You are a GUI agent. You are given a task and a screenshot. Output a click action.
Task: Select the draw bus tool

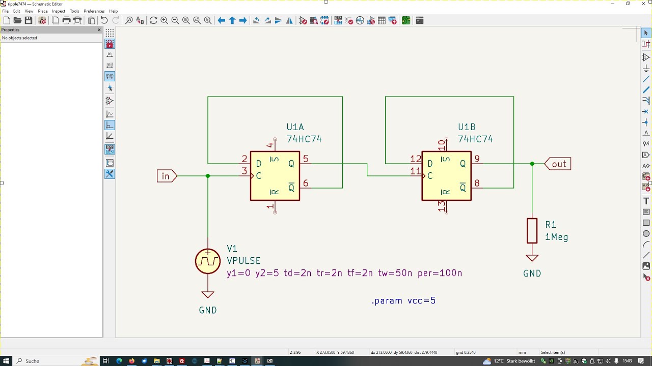click(x=646, y=90)
